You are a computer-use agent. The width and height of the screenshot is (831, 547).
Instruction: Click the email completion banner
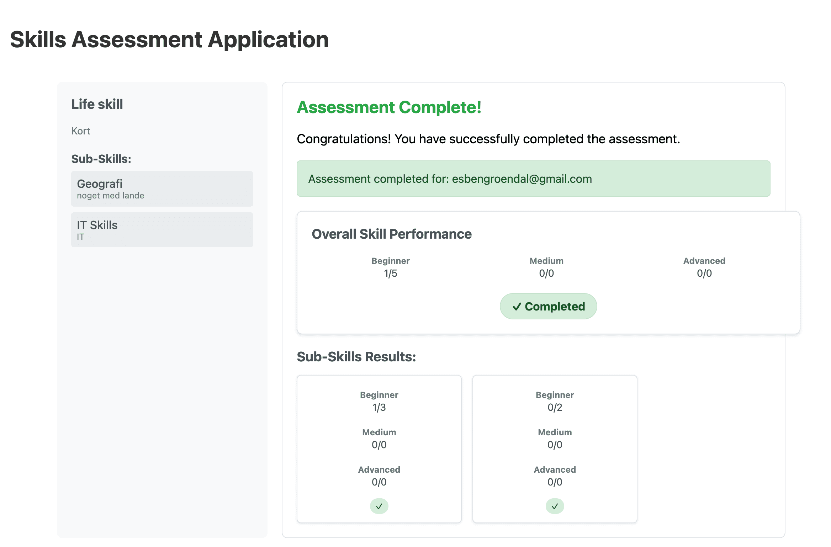(533, 179)
